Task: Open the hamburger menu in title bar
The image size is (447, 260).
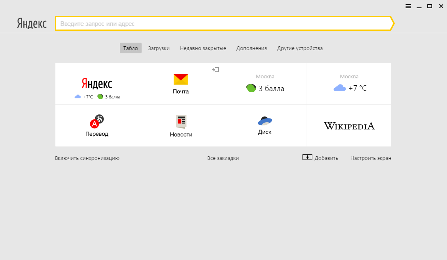Action: pyautogui.click(x=408, y=6)
